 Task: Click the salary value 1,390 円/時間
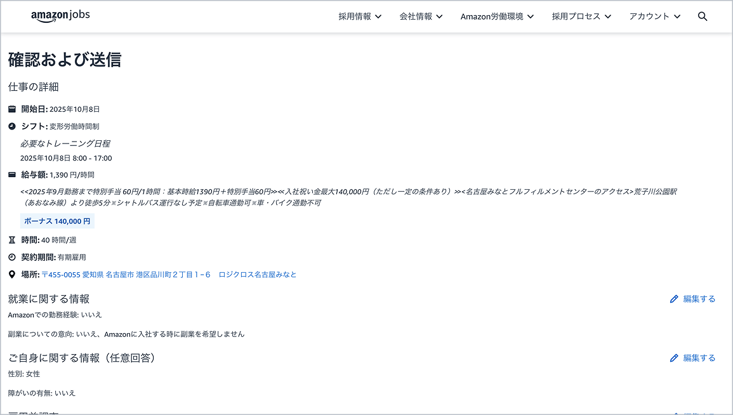click(x=72, y=175)
